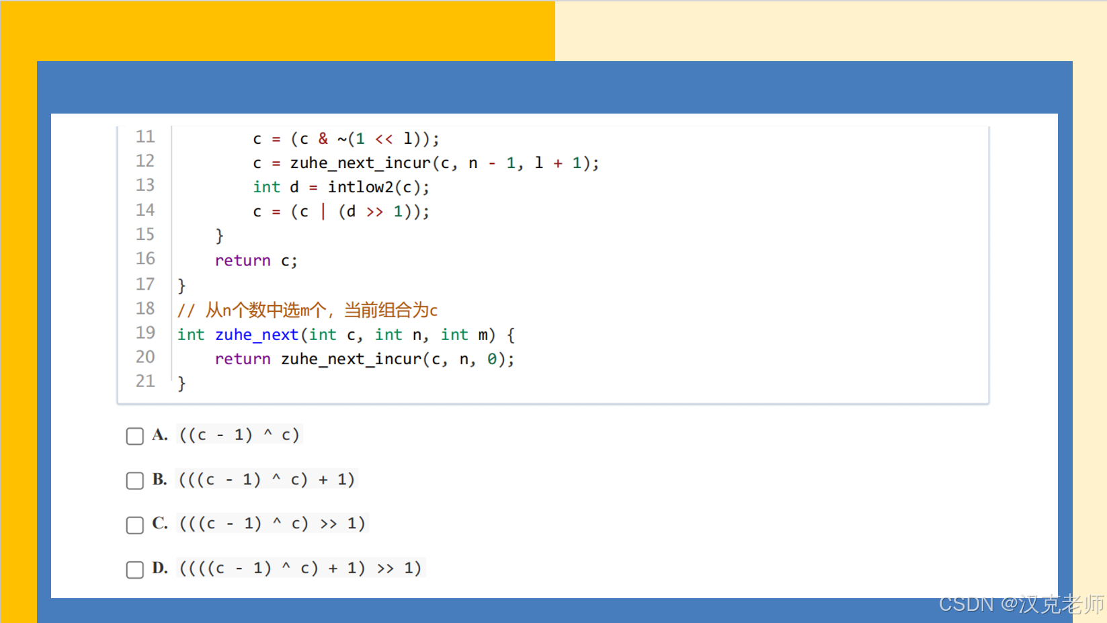Select answer text (((c - 1) ^ c) + 1)
The height and width of the screenshot is (623, 1107).
pos(267,479)
